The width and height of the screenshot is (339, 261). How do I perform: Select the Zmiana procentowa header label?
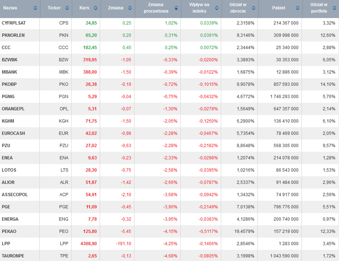(x=156, y=8)
